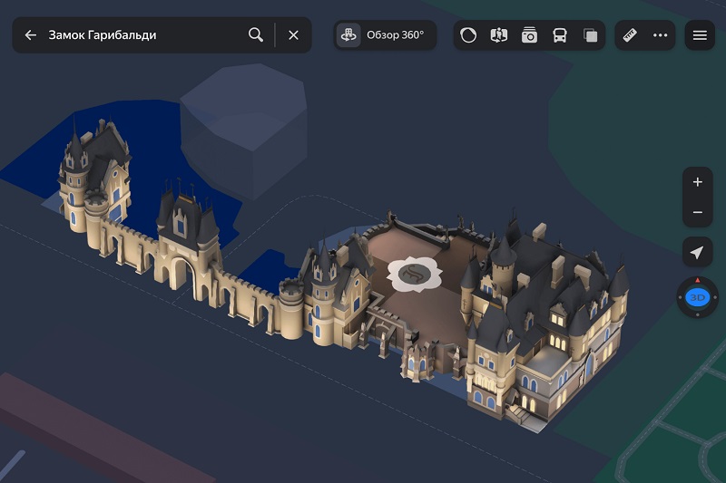Open the hamburger main menu
726x483 pixels.
tap(700, 35)
